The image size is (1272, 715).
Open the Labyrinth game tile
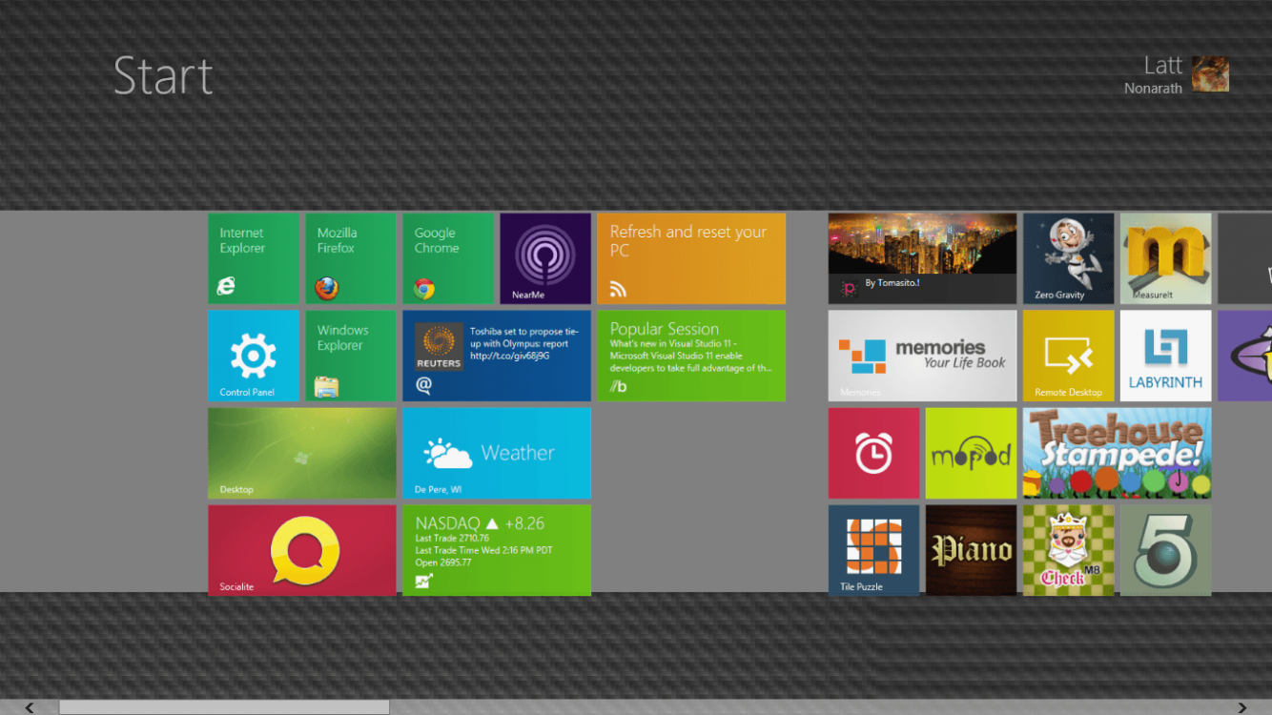click(1165, 356)
